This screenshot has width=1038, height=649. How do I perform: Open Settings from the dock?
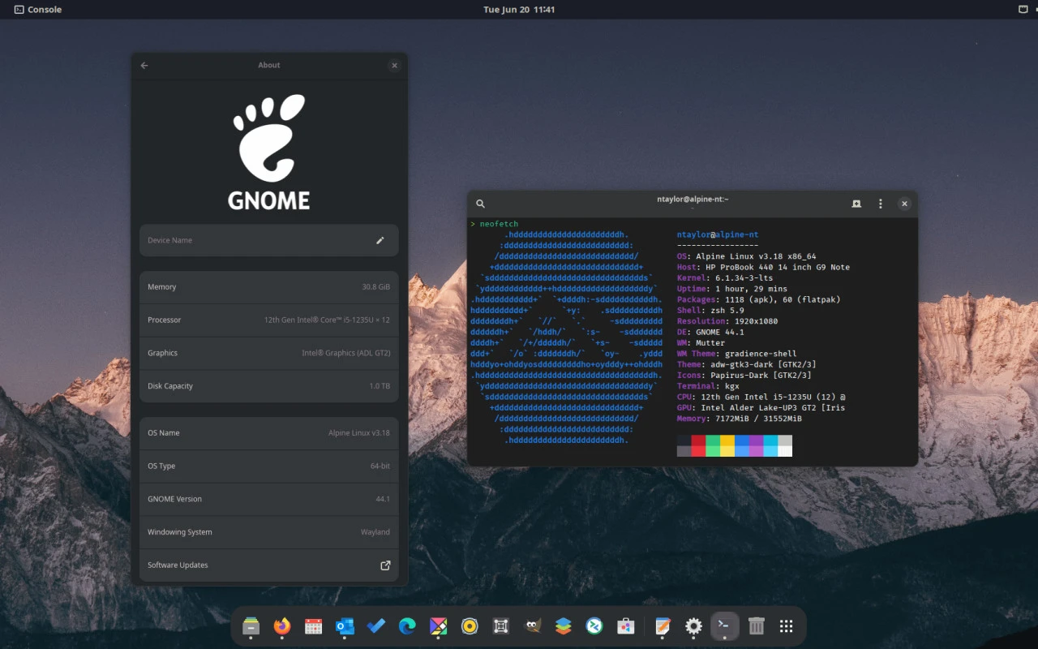coord(693,626)
